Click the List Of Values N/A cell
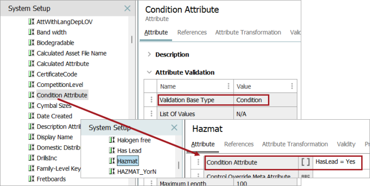 [x=265, y=114]
